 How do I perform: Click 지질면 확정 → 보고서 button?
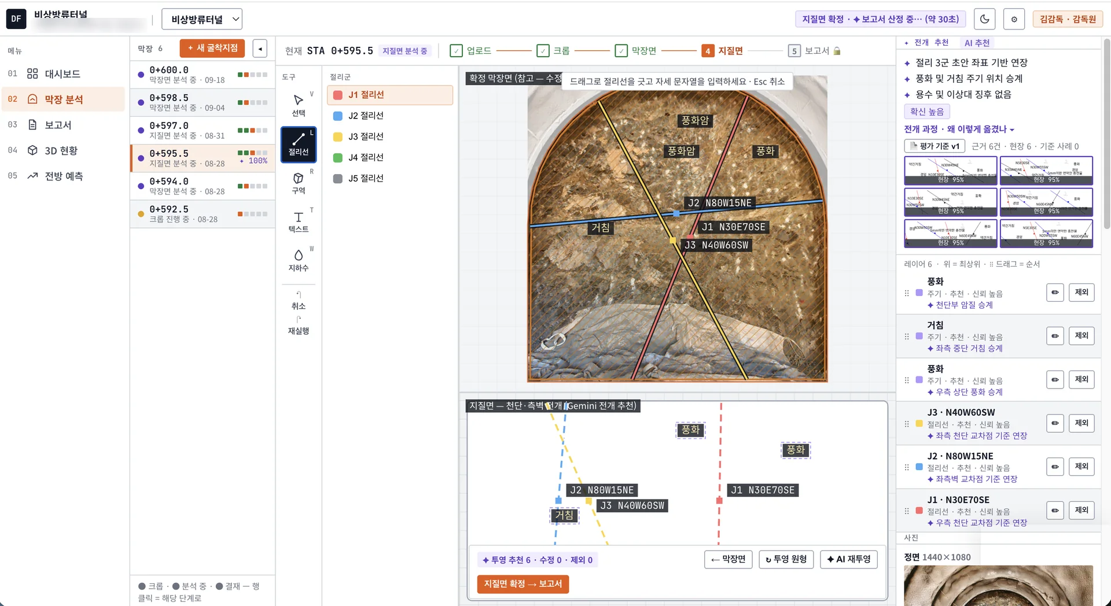(523, 584)
